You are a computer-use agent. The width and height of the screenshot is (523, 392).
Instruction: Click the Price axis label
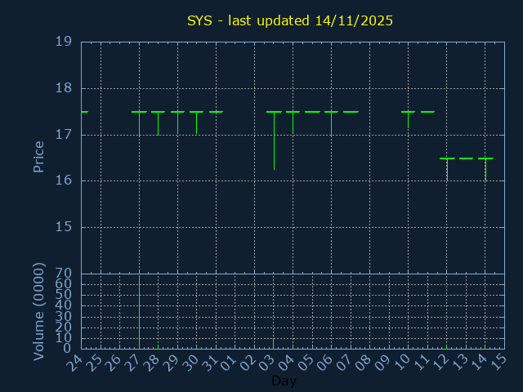tap(38, 156)
